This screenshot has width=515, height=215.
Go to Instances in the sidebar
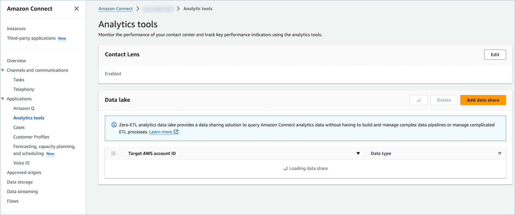coord(16,29)
